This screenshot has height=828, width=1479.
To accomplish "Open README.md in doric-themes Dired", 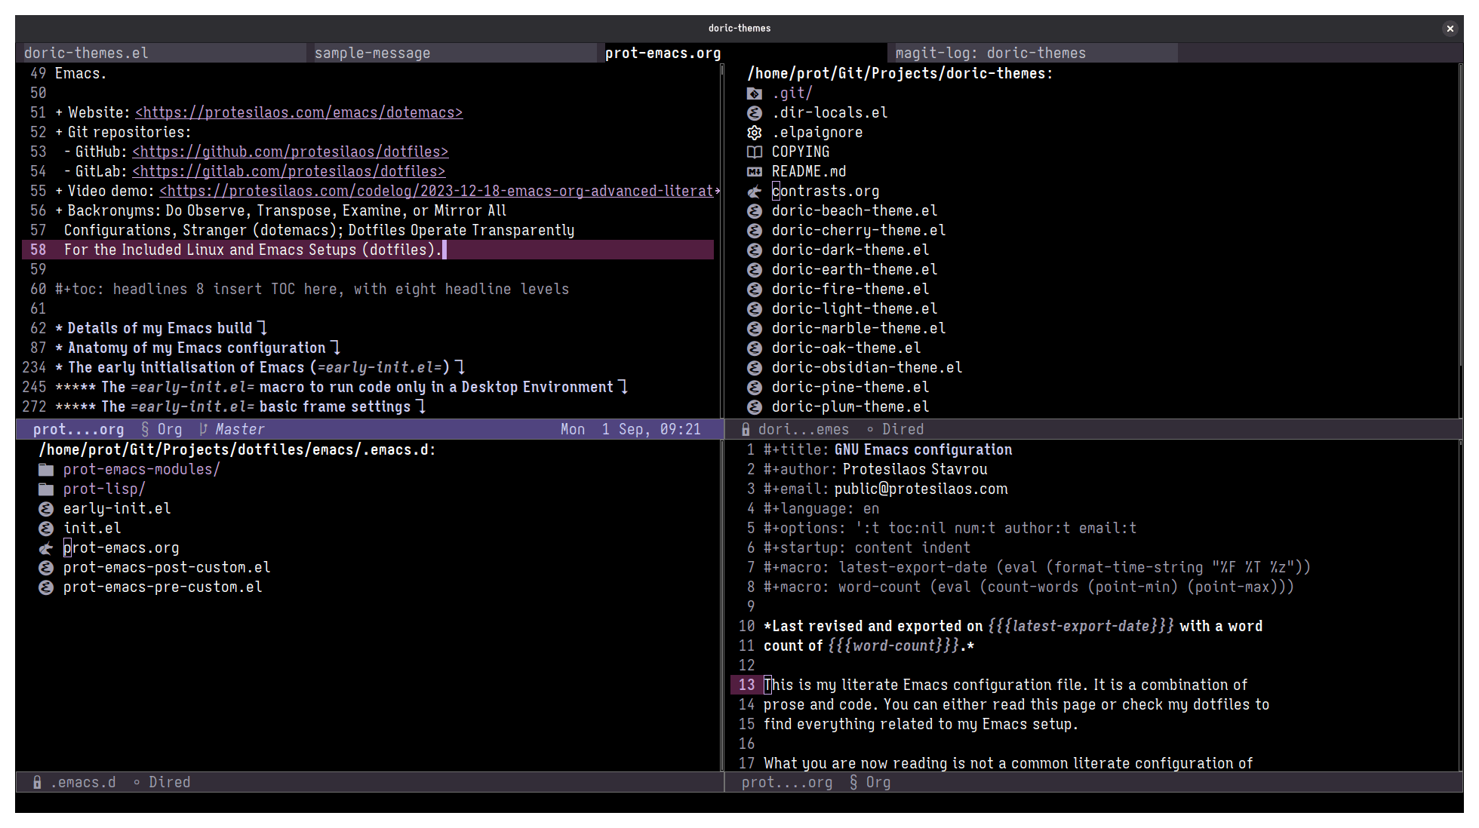I will pos(809,172).
